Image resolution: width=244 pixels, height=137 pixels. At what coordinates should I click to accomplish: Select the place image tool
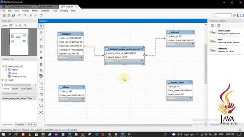pyautogui.click(x=41, y=57)
